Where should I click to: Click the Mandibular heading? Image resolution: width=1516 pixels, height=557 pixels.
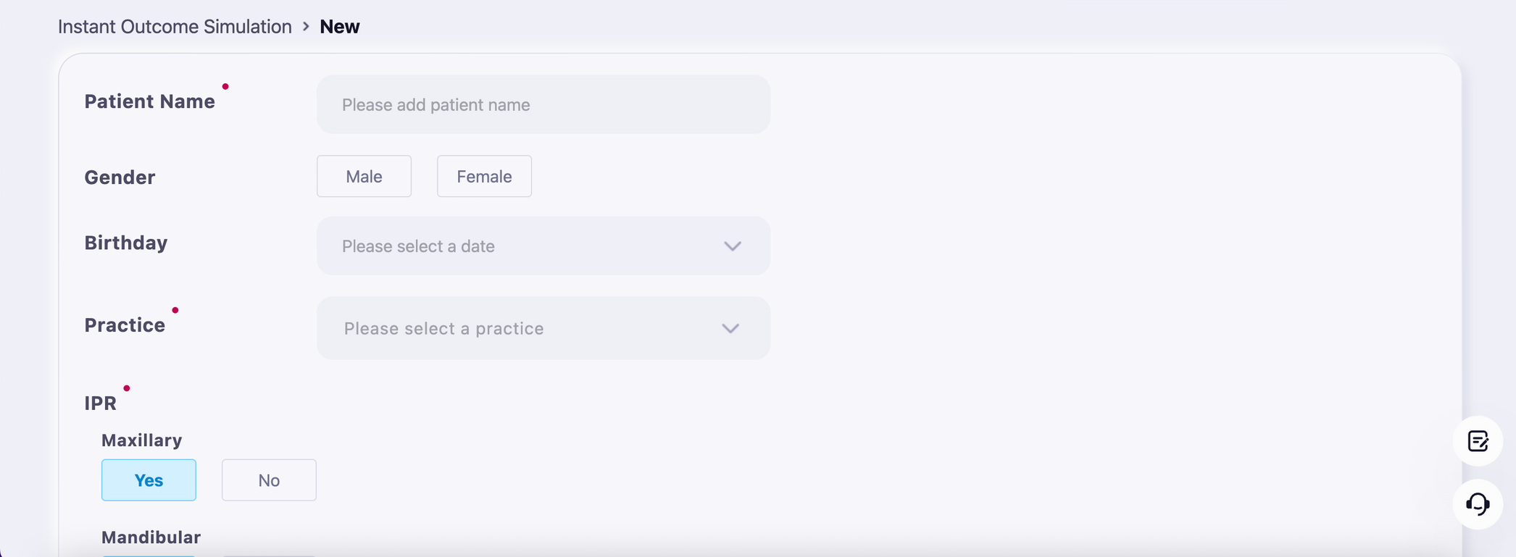(x=151, y=537)
